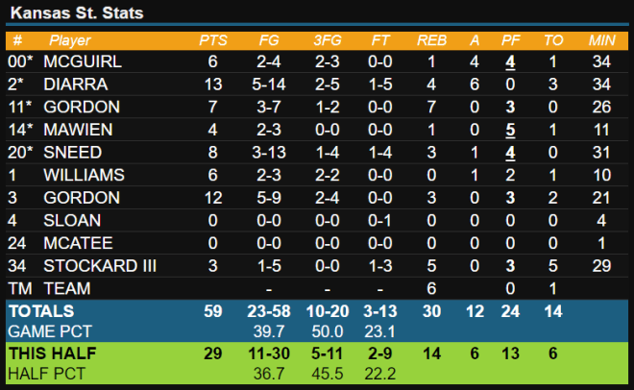Click the MIN column header

point(601,40)
